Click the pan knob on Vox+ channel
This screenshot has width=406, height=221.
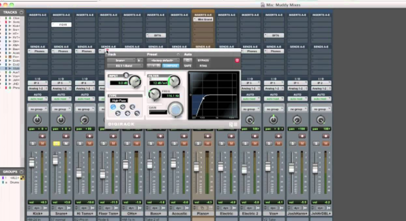(273, 120)
